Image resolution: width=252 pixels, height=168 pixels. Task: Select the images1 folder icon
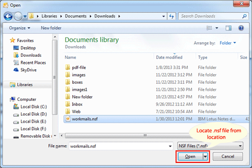[68, 89]
